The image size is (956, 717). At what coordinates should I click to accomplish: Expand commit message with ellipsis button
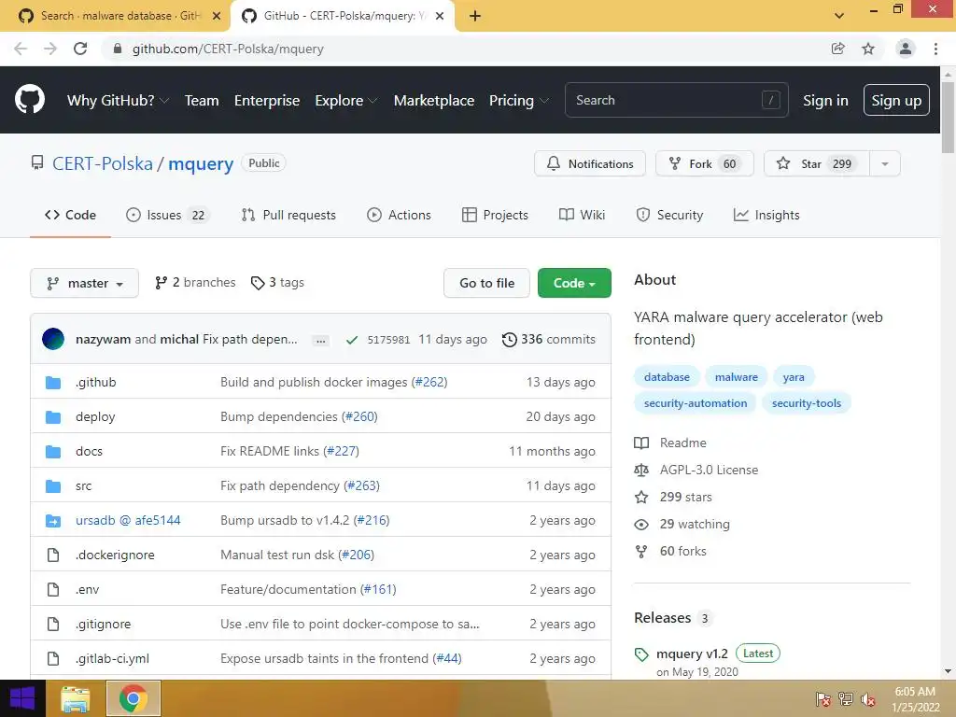coord(321,340)
